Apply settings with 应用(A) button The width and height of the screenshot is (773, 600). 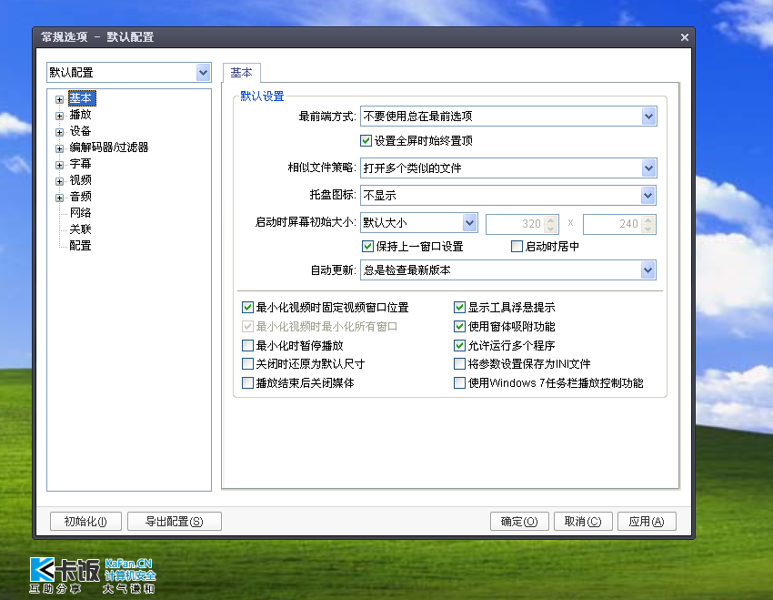coord(647,522)
